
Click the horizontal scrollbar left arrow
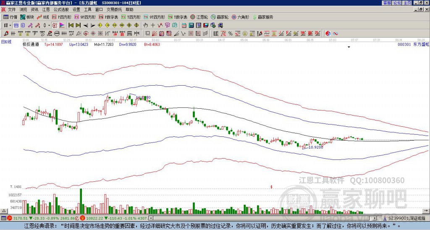150,218
